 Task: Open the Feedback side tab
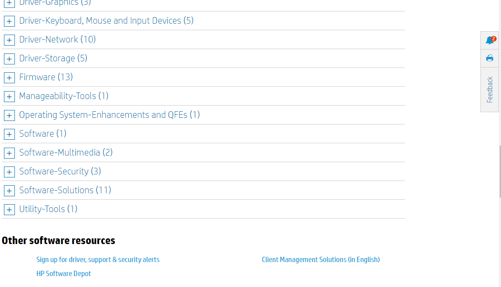[x=490, y=90]
